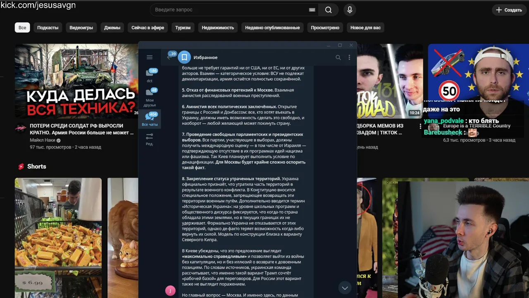This screenshot has width=529, height=298.
Task: Click the Избранное bookmark avatar icon
Action: pos(184,58)
